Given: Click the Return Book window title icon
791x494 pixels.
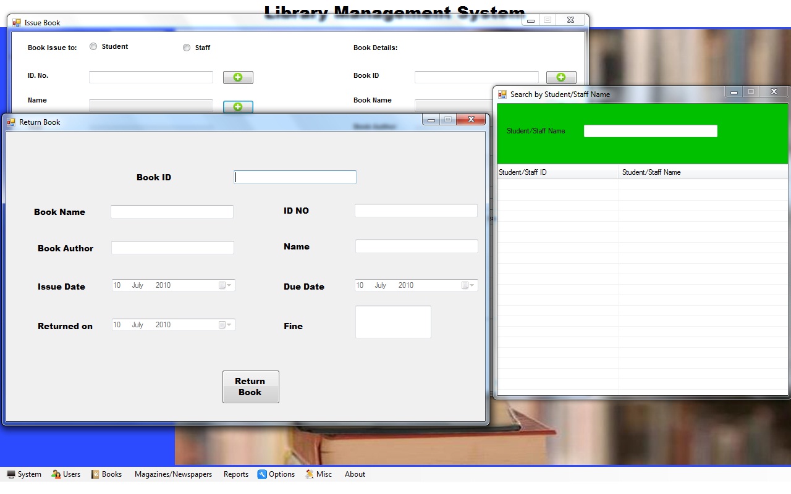Looking at the screenshot, I should (11, 122).
